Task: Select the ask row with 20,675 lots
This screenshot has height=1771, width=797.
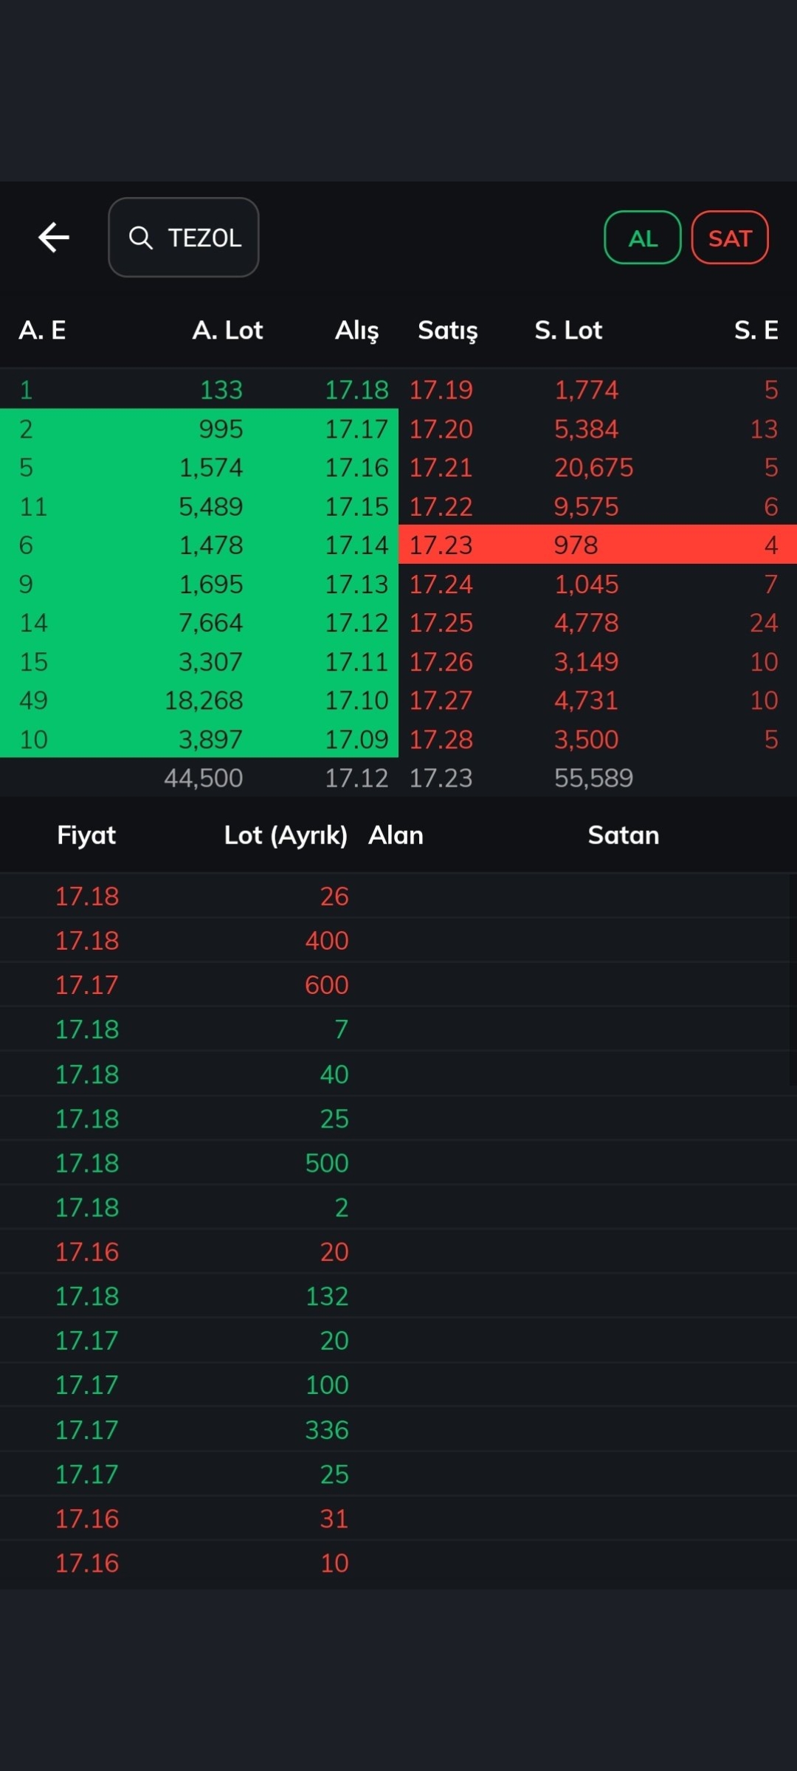Action: pos(598,467)
